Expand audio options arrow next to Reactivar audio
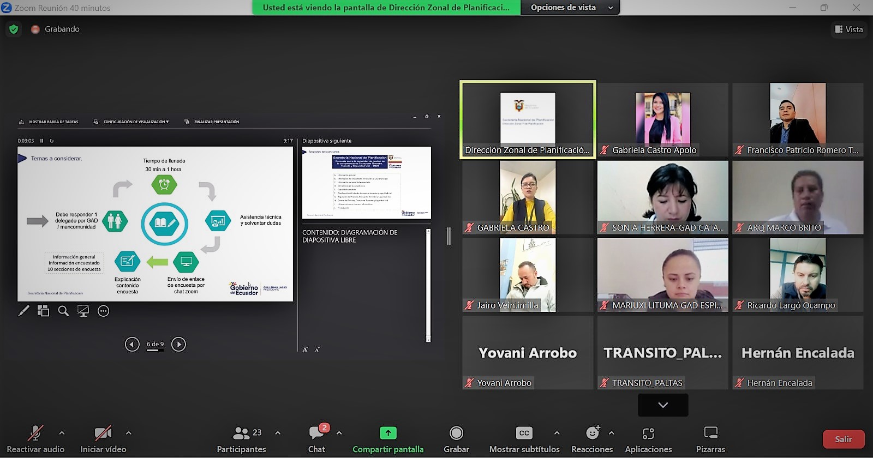This screenshot has height=458, width=873. point(62,433)
